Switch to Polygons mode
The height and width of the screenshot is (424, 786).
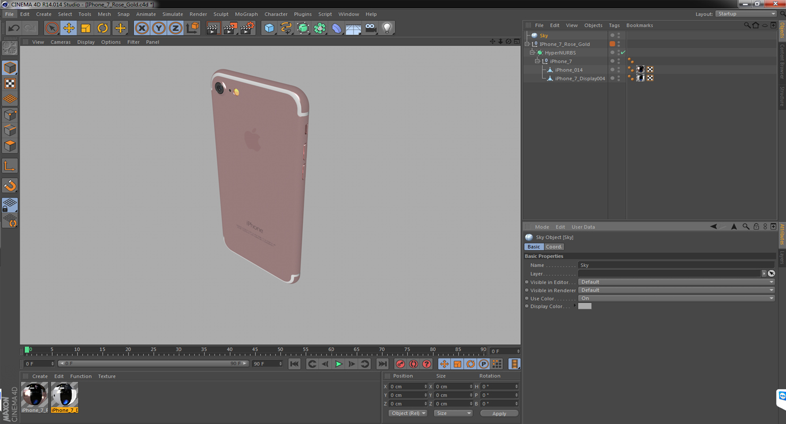click(x=10, y=146)
